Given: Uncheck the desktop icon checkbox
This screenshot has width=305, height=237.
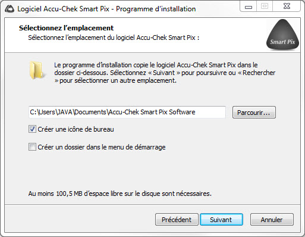Looking at the screenshot, I should pyautogui.click(x=32, y=129).
